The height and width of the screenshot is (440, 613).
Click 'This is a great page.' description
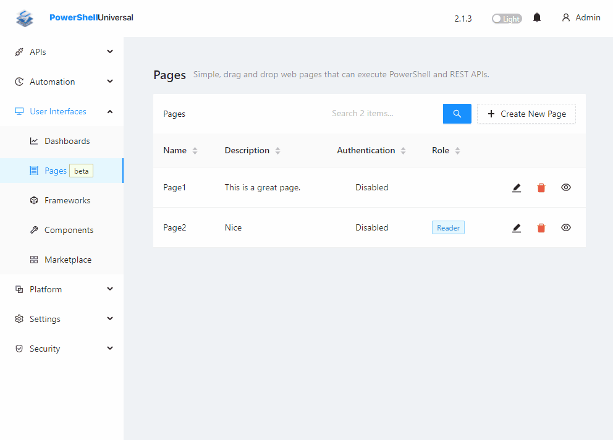263,187
